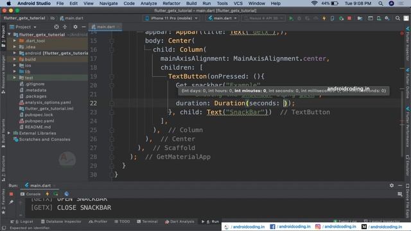Toggle Flutter Performance right side panel
411x231 pixels.
coord(408,126)
